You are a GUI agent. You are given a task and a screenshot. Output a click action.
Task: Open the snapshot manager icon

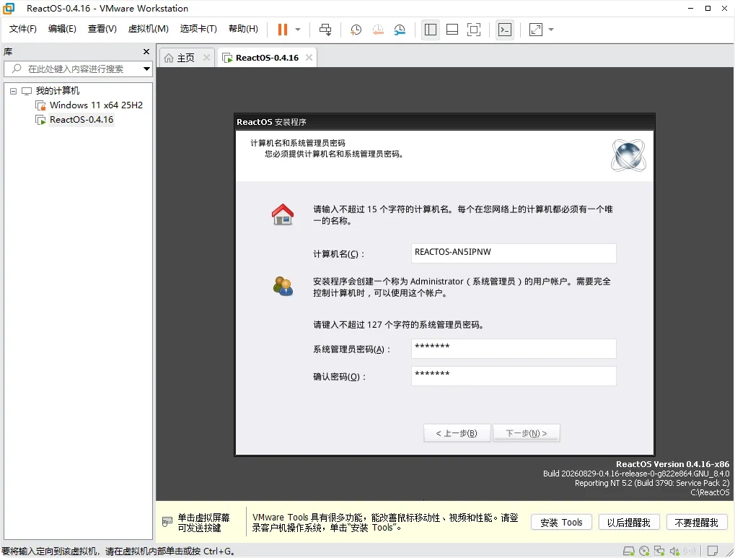[x=400, y=30]
